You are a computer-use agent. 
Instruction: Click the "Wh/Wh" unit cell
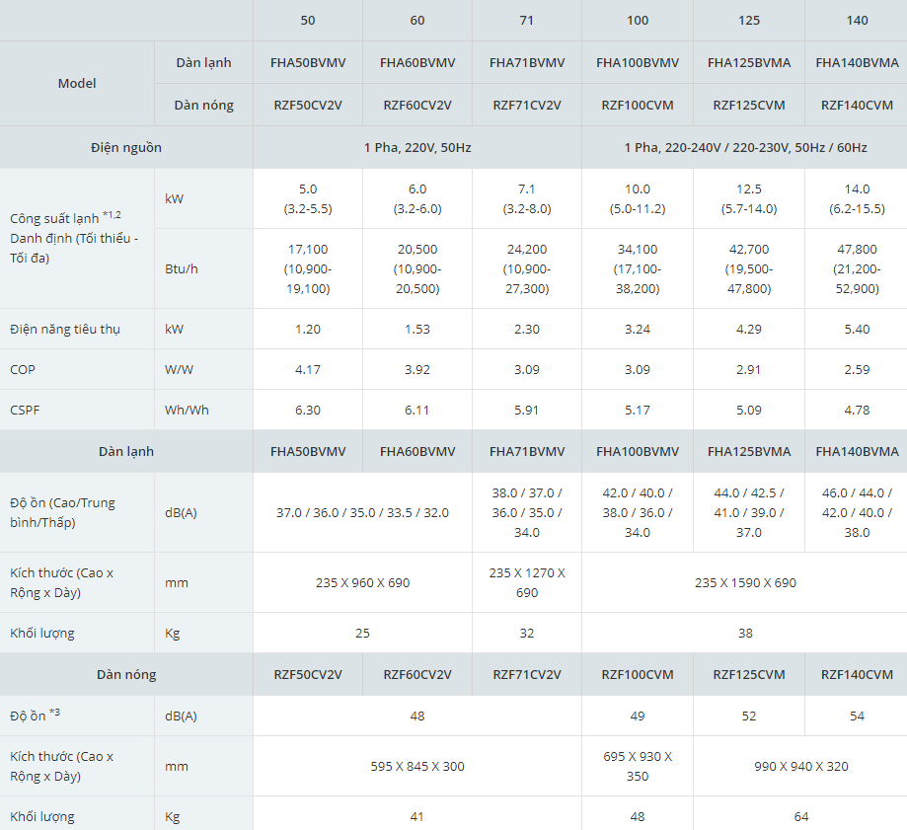coord(203,411)
